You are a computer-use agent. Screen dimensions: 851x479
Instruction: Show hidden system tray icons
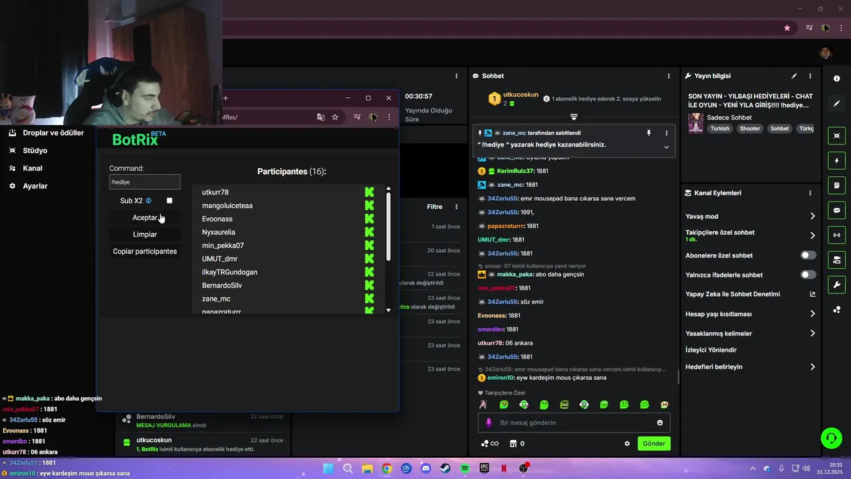(753, 468)
